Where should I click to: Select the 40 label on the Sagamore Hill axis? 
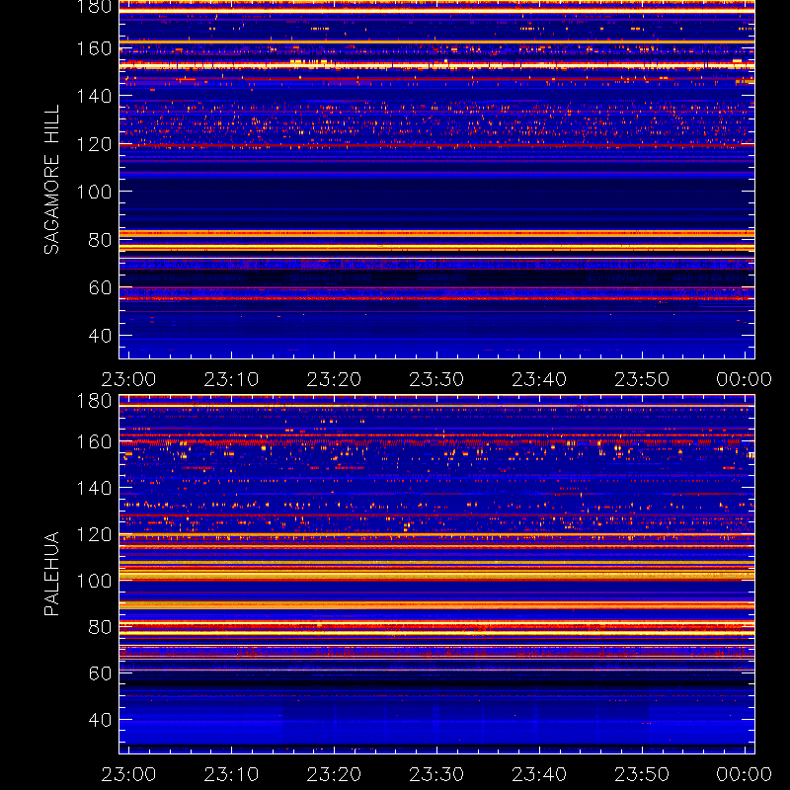point(100,336)
